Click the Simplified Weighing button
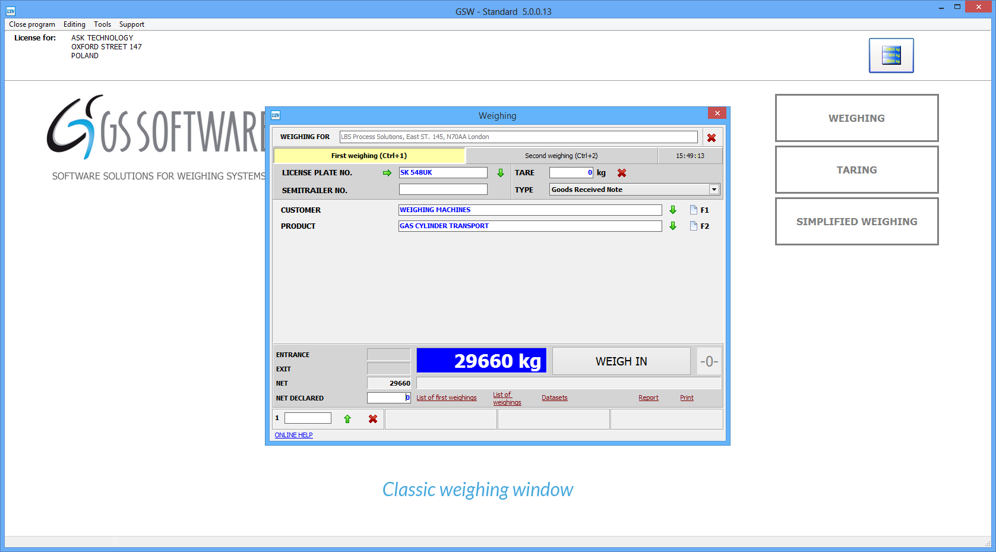The height and width of the screenshot is (552, 996). [856, 222]
